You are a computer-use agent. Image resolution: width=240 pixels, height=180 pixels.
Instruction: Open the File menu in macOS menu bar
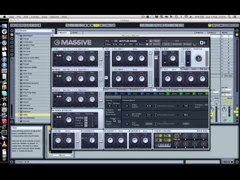(x=19, y=17)
